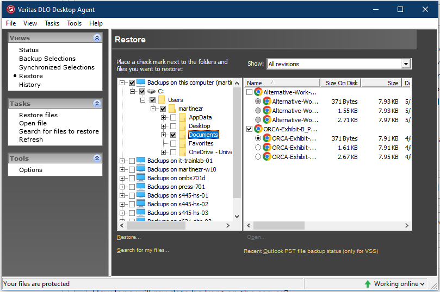Uncheck Backups on this computer checkbox
Viewport: 440px width, 292px height.
click(132, 82)
